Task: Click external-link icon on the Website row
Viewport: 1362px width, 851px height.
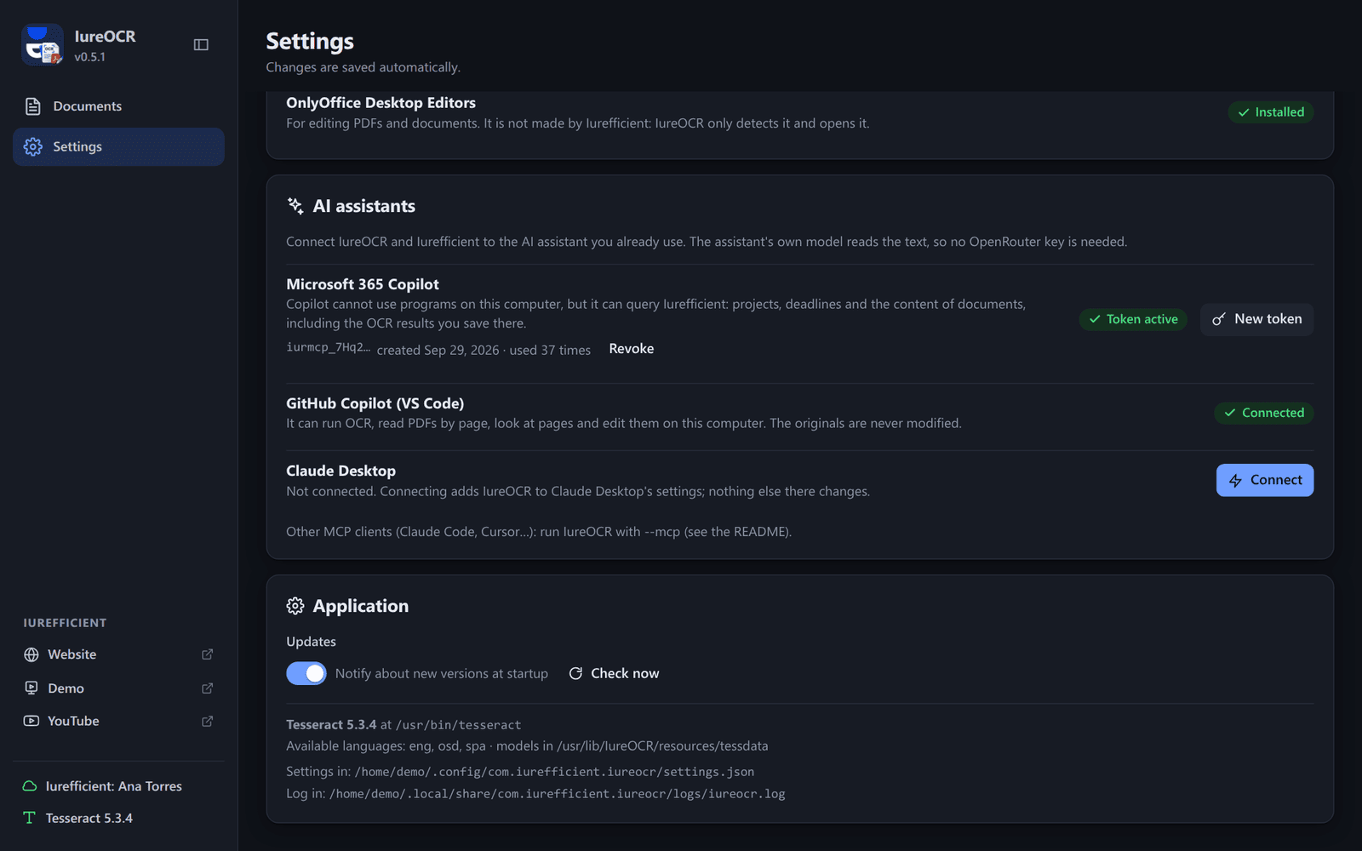Action: coord(207,654)
